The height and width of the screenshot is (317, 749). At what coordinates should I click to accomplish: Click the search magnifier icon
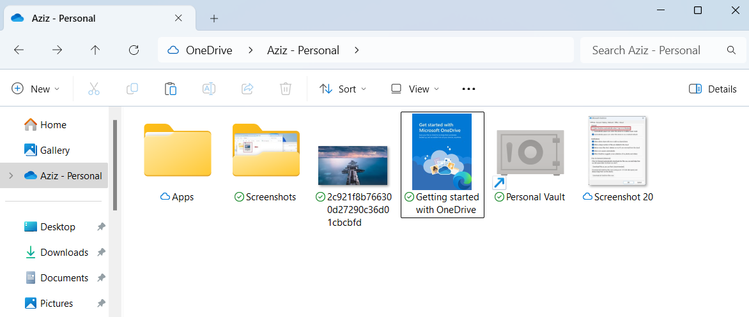click(x=731, y=50)
